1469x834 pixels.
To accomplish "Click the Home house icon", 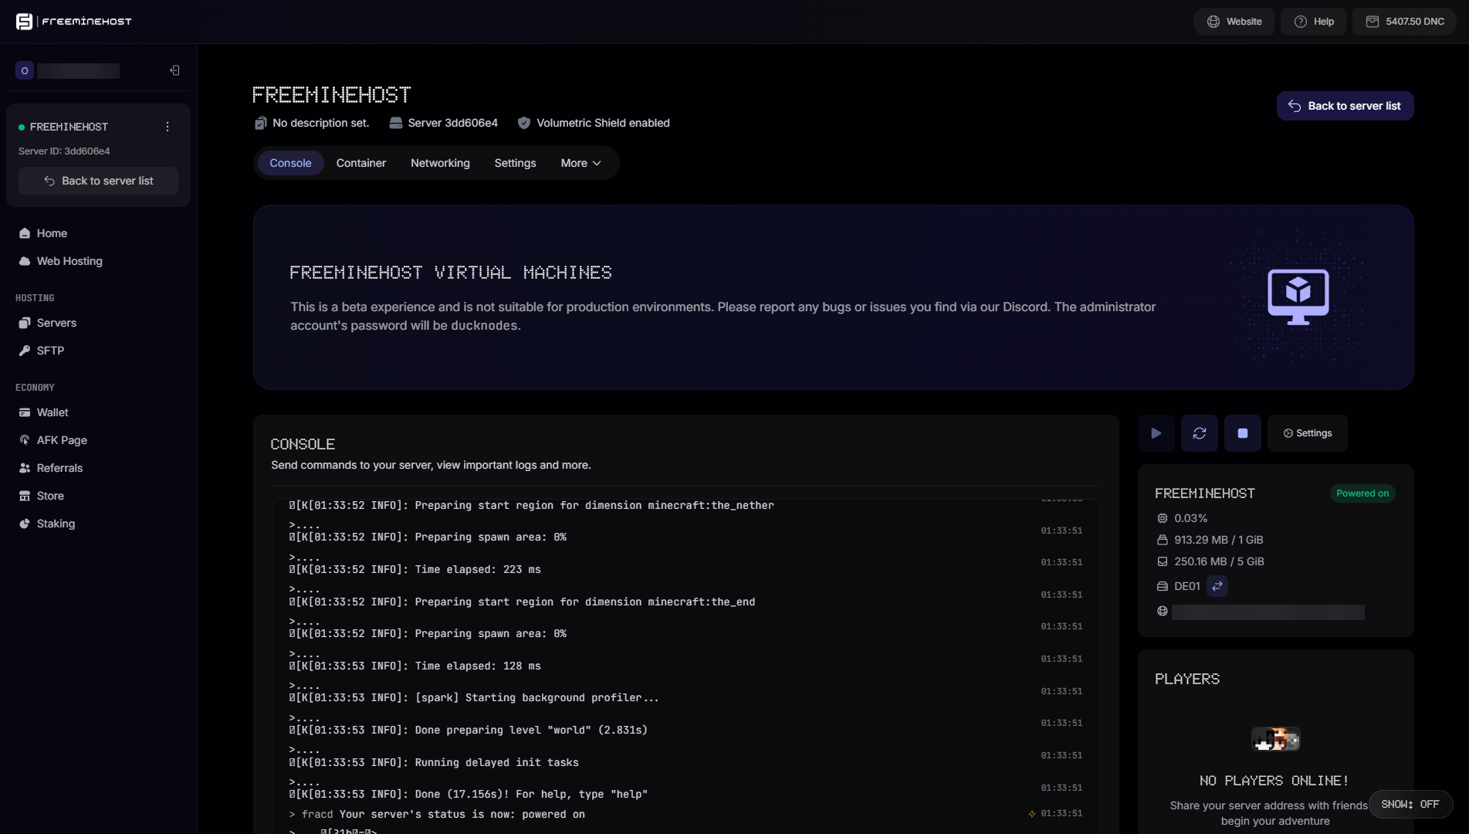I will pos(25,233).
